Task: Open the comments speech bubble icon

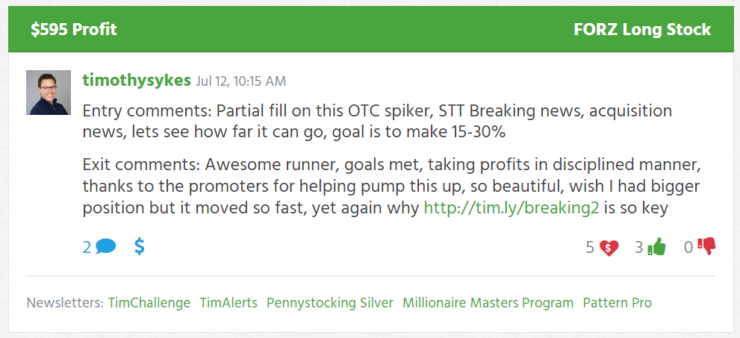Action: (106, 246)
